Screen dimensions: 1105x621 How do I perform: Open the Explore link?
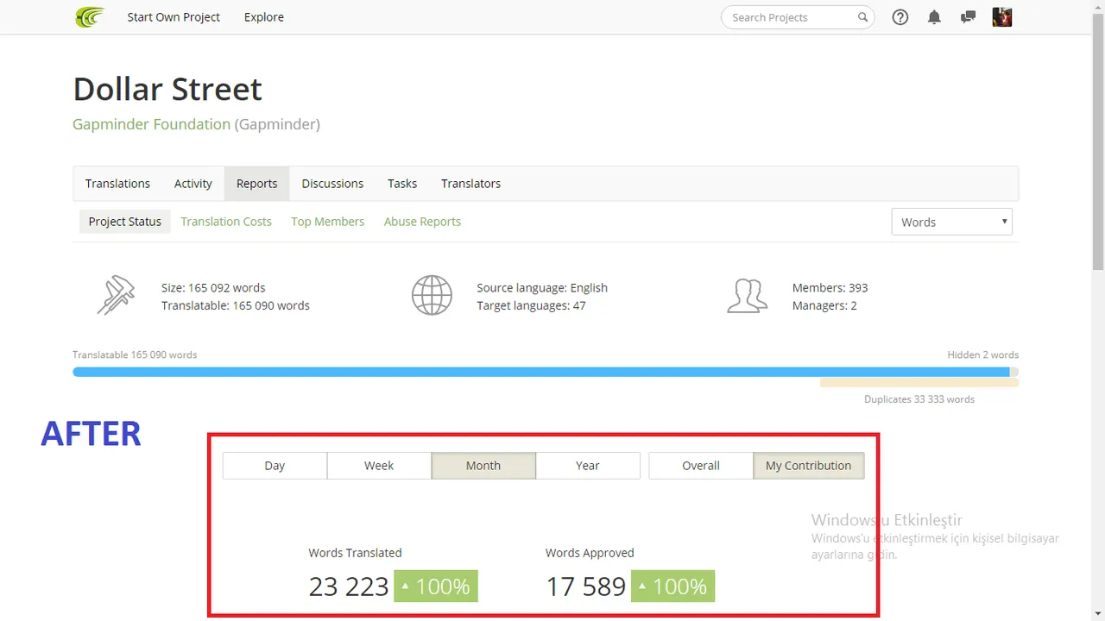coord(264,17)
